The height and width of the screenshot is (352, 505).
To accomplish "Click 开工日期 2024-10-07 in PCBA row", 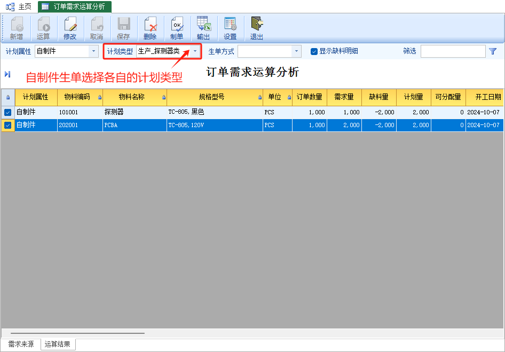I will click(x=484, y=125).
